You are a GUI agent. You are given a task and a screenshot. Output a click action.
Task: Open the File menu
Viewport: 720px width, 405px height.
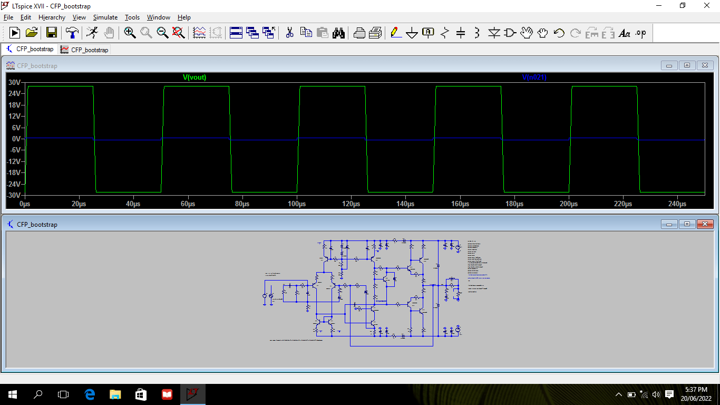point(8,17)
